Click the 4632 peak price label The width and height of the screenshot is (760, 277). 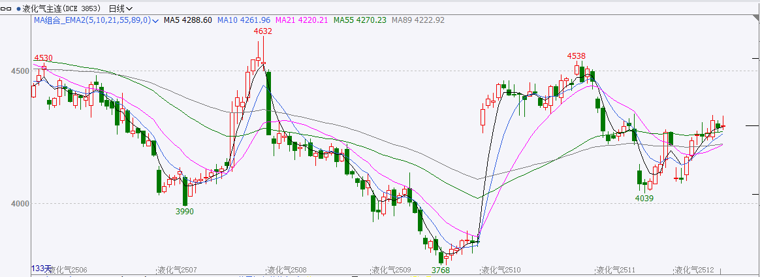(262, 31)
